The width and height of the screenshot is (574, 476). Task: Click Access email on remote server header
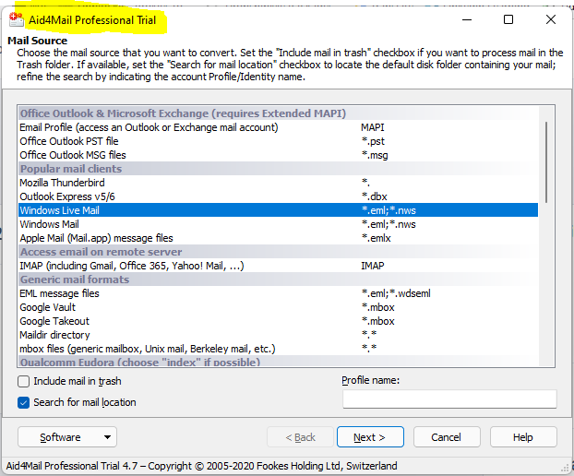(278, 252)
